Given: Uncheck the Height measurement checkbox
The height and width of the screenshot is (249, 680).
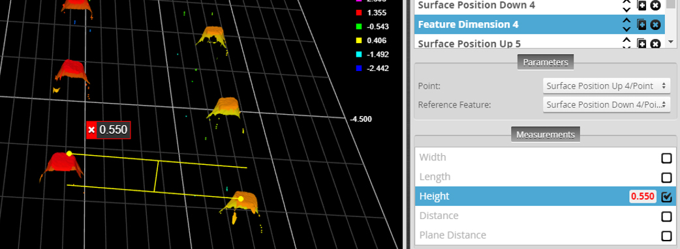Looking at the screenshot, I should pyautogui.click(x=666, y=197).
